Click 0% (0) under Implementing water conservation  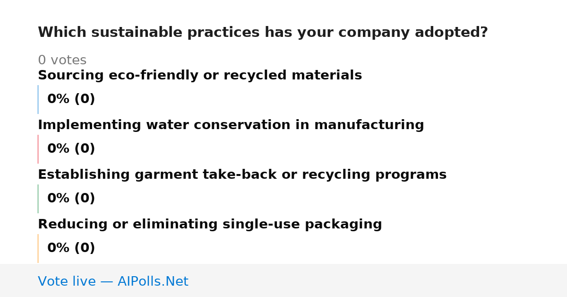coord(71,149)
